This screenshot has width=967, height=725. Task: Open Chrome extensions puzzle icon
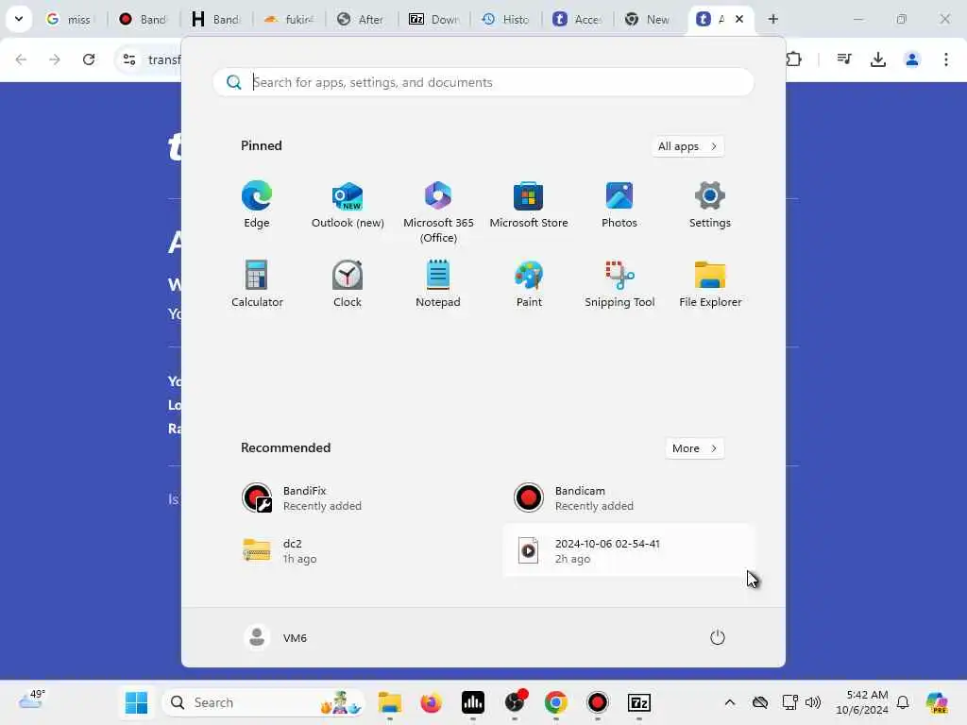793,59
